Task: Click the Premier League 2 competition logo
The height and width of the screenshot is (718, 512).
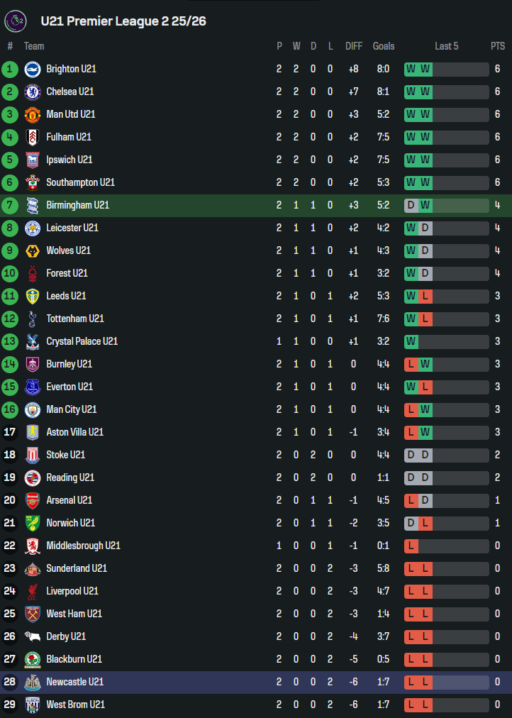Action: point(15,21)
